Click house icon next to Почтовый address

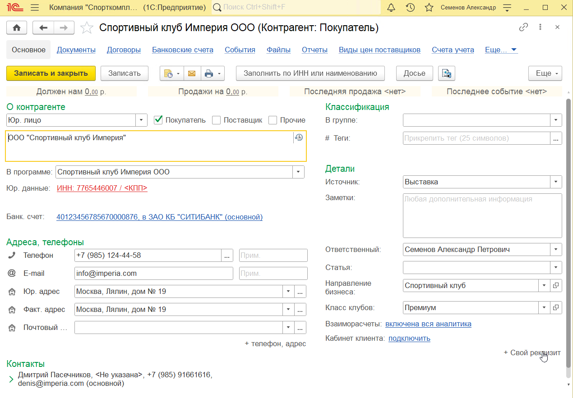(x=12, y=328)
